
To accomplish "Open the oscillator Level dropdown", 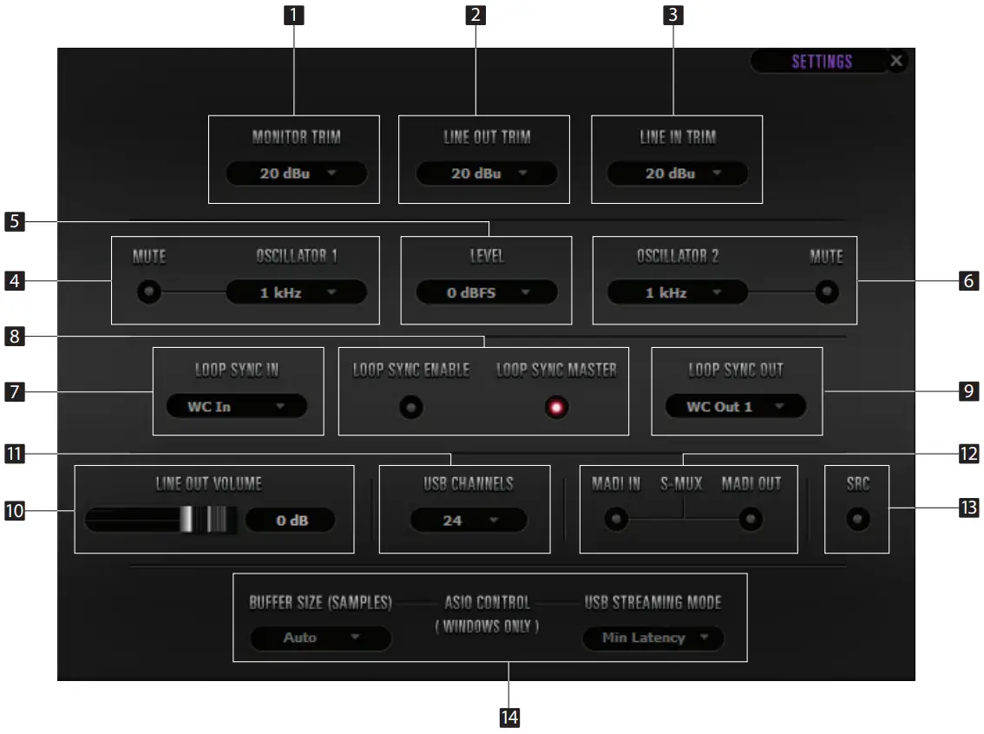I will (486, 292).
